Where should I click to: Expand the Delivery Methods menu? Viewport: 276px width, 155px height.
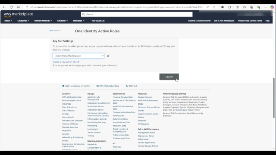click(43, 21)
